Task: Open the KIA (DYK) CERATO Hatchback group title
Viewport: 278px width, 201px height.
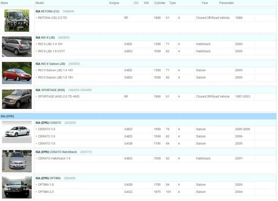Action: point(56,152)
